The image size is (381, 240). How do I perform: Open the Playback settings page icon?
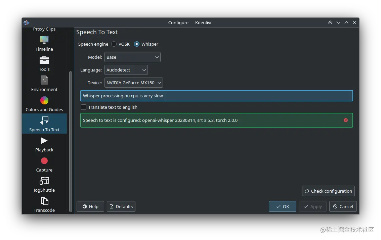pyautogui.click(x=44, y=141)
